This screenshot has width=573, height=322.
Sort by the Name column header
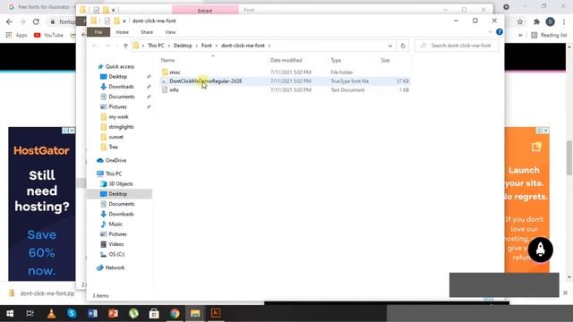click(x=167, y=60)
